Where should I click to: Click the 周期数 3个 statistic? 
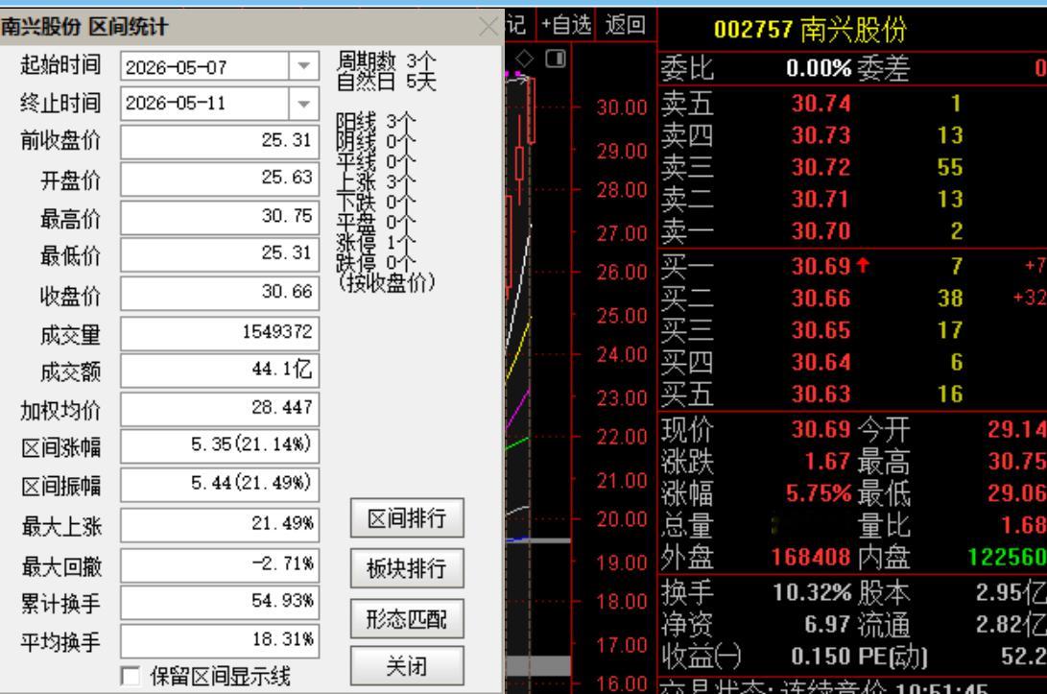pos(386,61)
